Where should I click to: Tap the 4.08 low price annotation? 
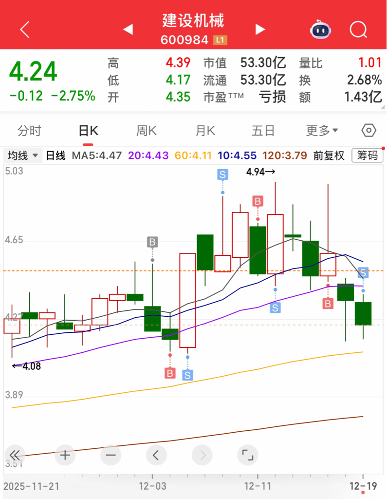(26, 366)
